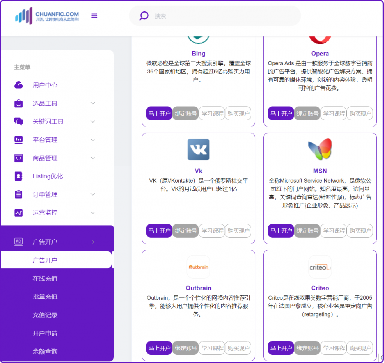The image size is (384, 363).
Task: Click the MSN butterfly logo
Action: pos(320,149)
